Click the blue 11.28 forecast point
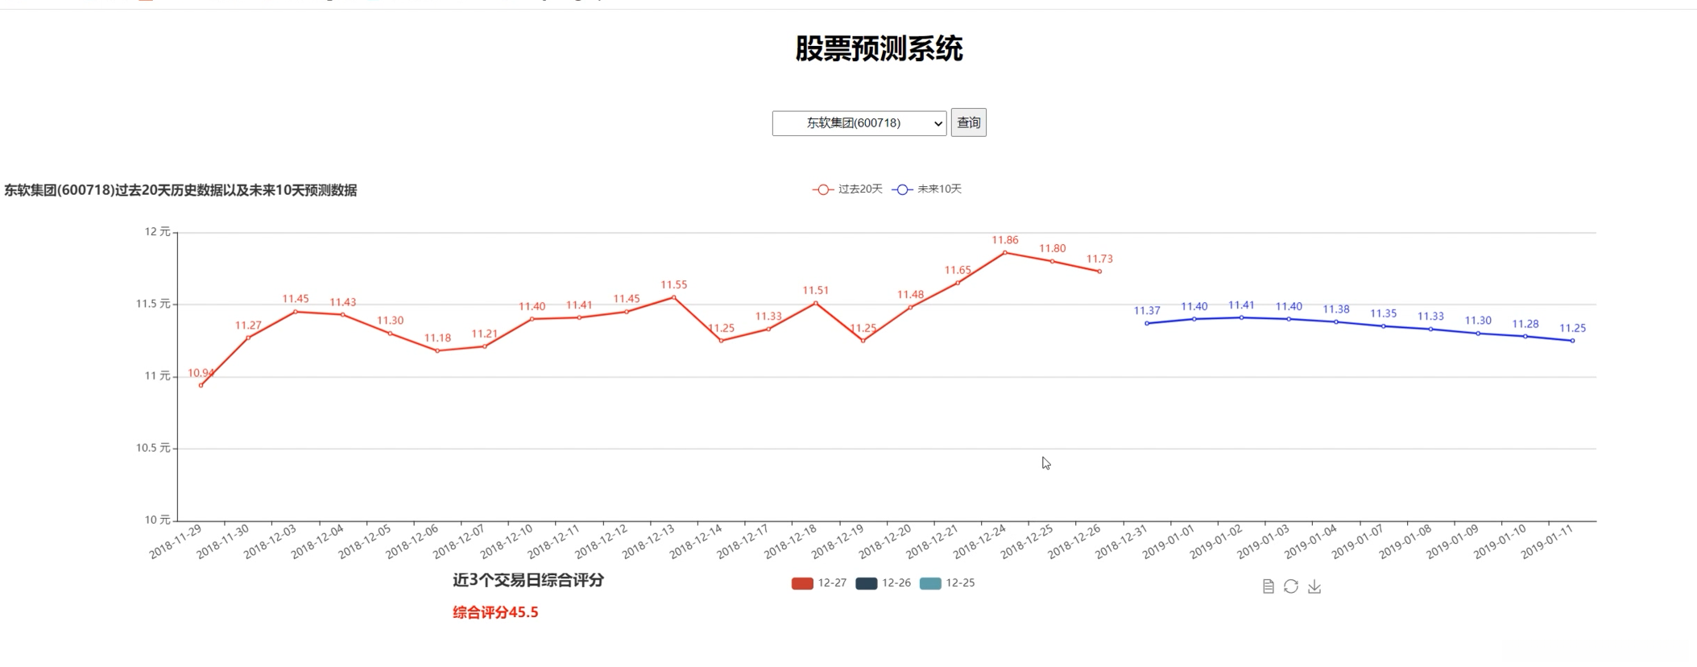This screenshot has height=667, width=1697. (x=1525, y=336)
